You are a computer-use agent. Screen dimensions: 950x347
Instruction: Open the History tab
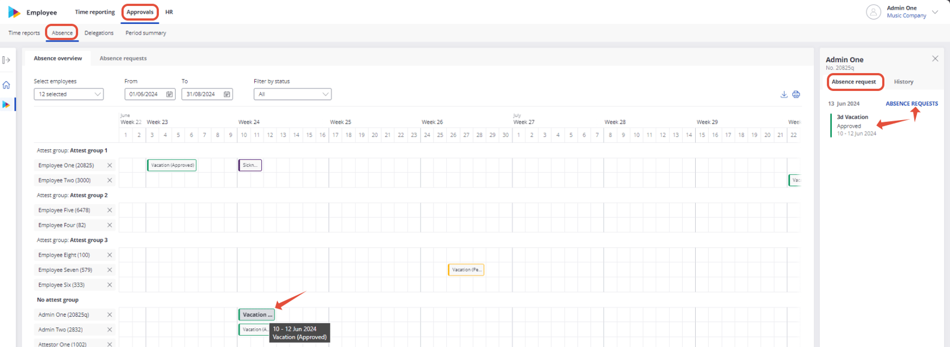coord(903,82)
